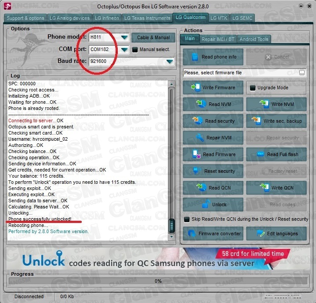Click Write sec. backup action
The image size is (316, 303).
click(276, 121)
